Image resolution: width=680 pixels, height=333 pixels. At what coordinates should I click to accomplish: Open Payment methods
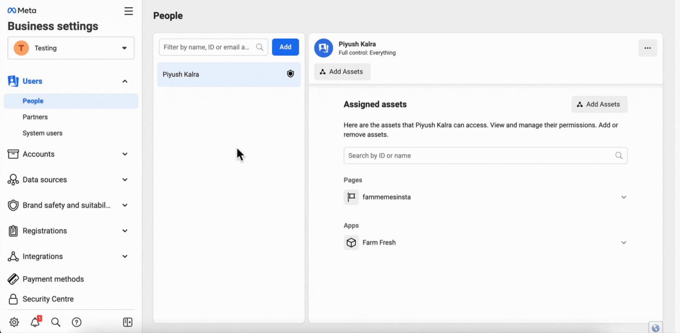(x=53, y=279)
